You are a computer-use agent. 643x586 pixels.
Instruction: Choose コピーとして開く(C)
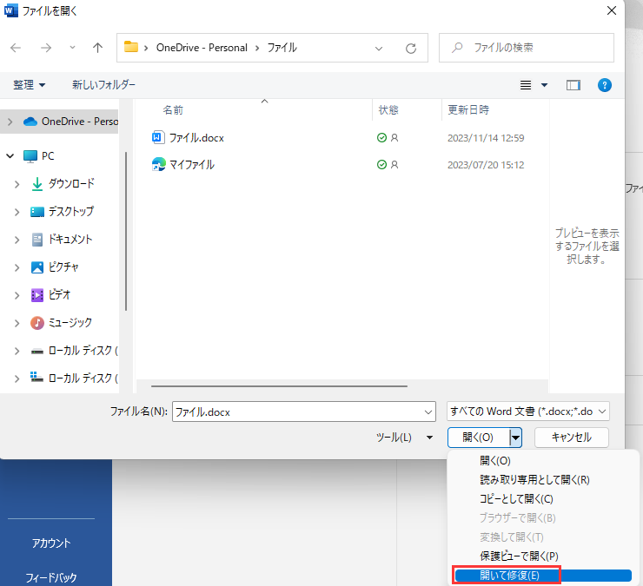pyautogui.click(x=516, y=498)
